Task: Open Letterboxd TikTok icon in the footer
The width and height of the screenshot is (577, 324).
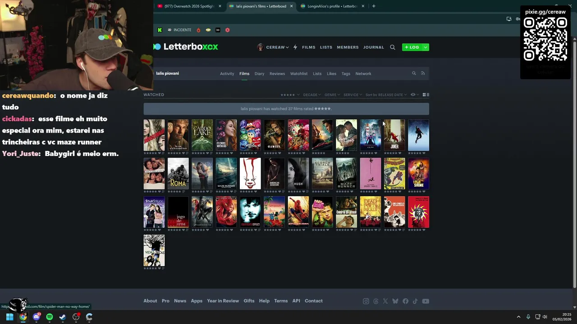Action: pyautogui.click(x=415, y=301)
